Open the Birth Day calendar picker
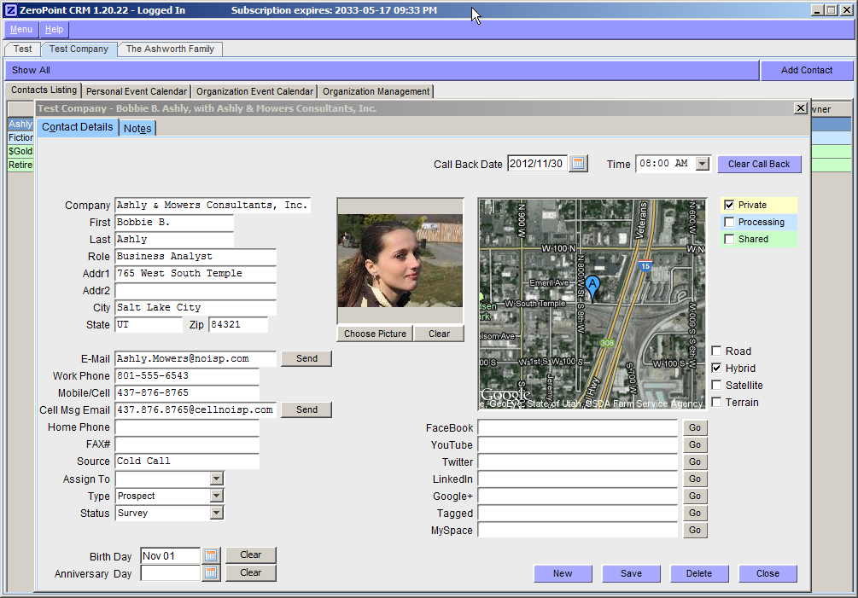The width and height of the screenshot is (858, 598). click(x=211, y=555)
